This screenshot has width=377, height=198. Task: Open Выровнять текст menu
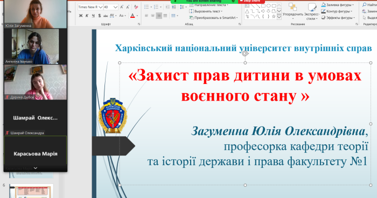click(x=206, y=11)
